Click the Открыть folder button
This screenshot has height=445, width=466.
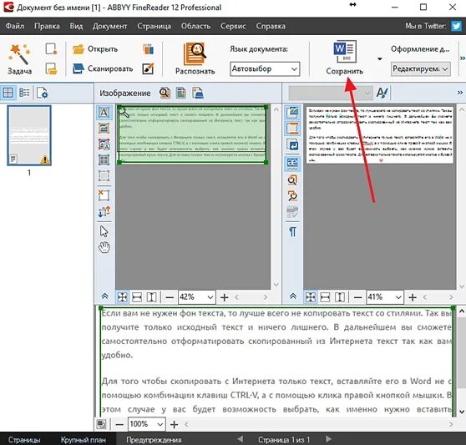(95, 49)
